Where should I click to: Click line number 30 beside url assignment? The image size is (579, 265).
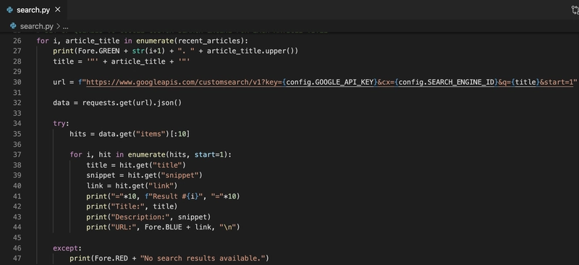click(x=17, y=82)
